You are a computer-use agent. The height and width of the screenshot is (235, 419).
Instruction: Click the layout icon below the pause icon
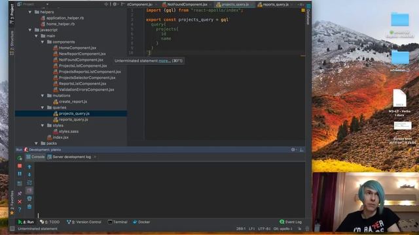[x=20, y=183]
